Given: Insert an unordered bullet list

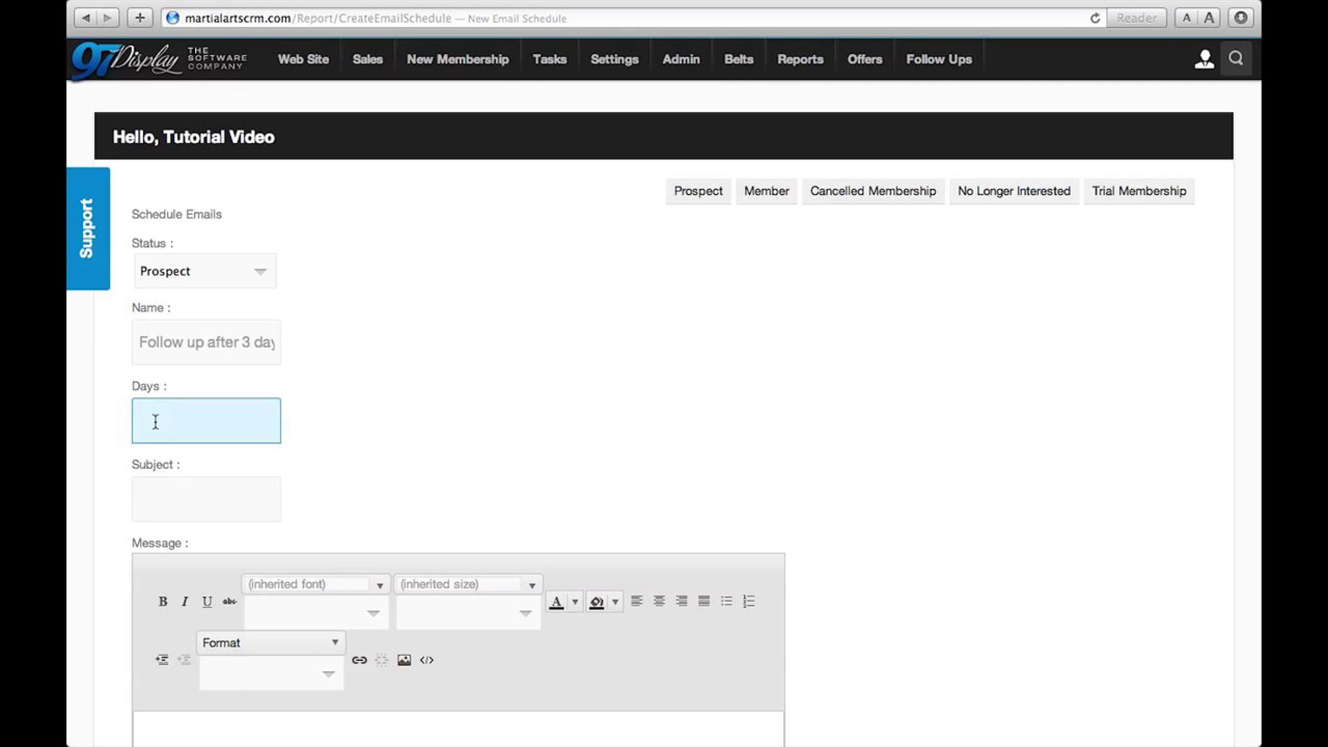Looking at the screenshot, I should (x=727, y=601).
